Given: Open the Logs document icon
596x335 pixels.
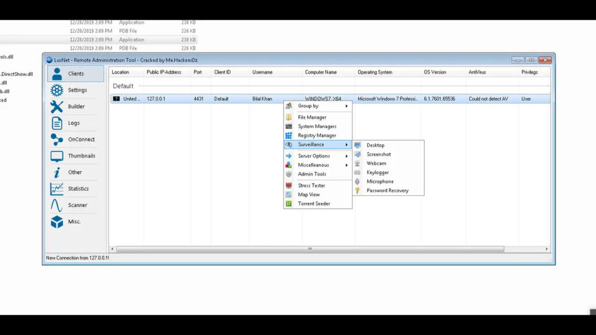Looking at the screenshot, I should pyautogui.click(x=57, y=123).
